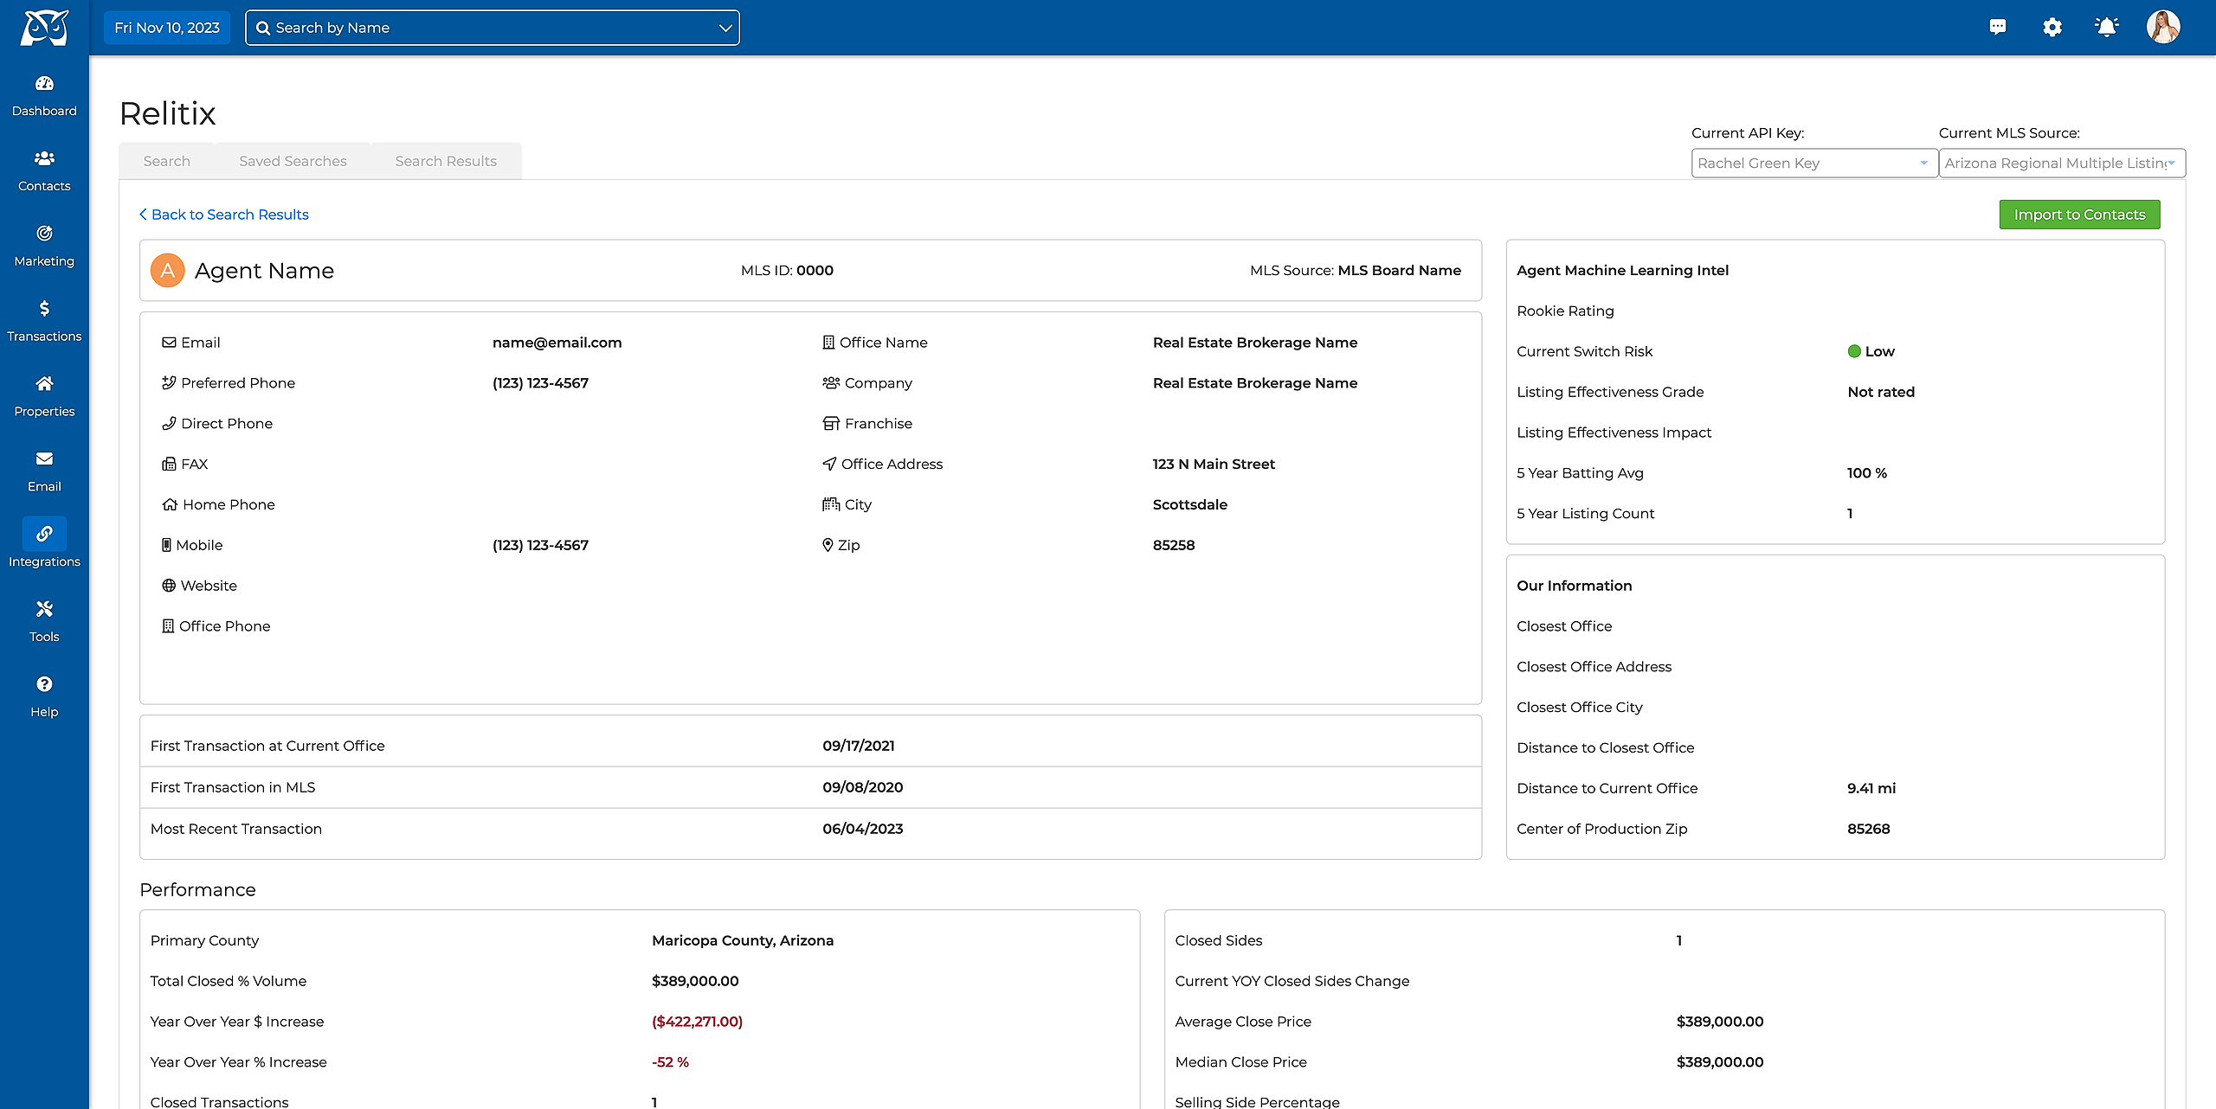Open the Help question icon
The height and width of the screenshot is (1109, 2216).
coord(44,684)
